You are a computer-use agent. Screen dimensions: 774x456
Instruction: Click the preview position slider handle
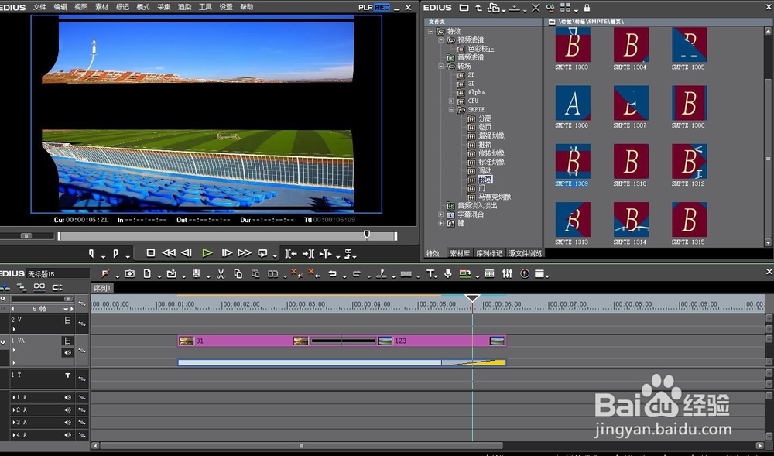click(x=367, y=235)
